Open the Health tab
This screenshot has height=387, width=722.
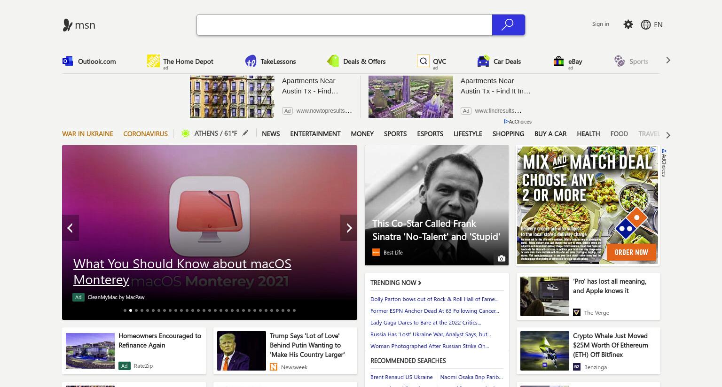(x=588, y=134)
